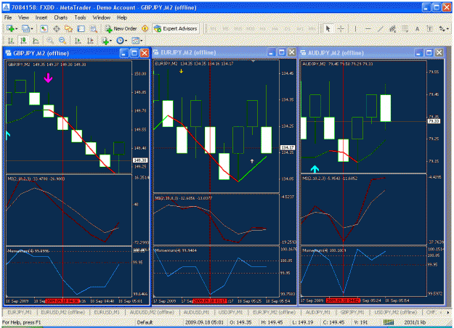
Task: Open the Charts menu
Action: point(61,17)
